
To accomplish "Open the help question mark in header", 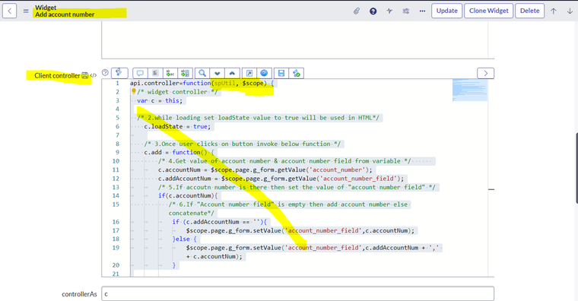I will tap(373, 11).
